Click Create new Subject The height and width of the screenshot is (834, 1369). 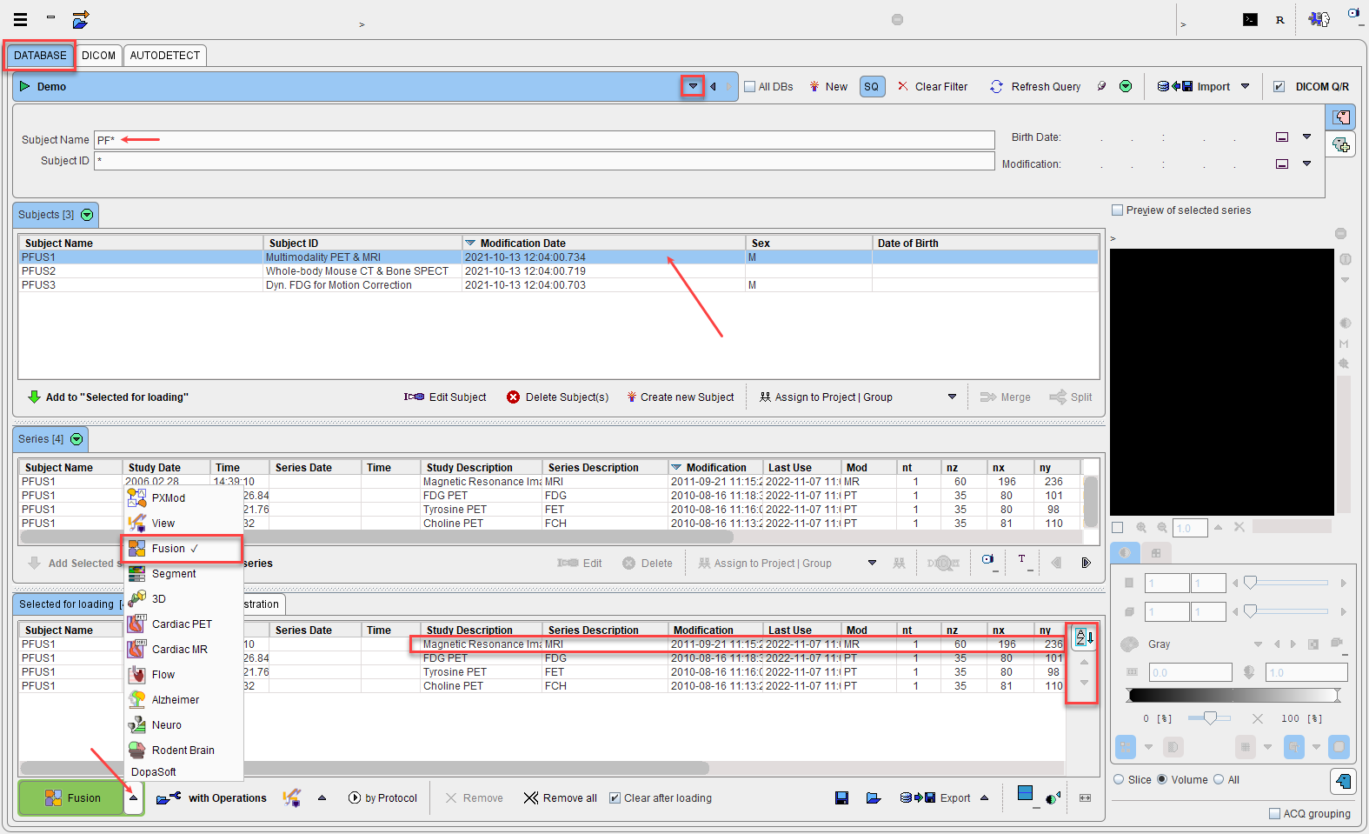[681, 397]
